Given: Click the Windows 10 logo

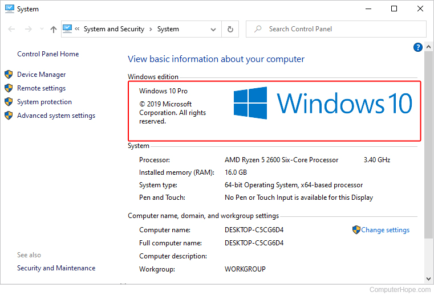Looking at the screenshot, I should click(323, 104).
